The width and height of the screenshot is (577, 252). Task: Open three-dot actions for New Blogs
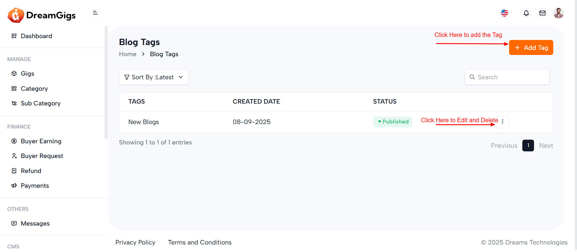502,122
